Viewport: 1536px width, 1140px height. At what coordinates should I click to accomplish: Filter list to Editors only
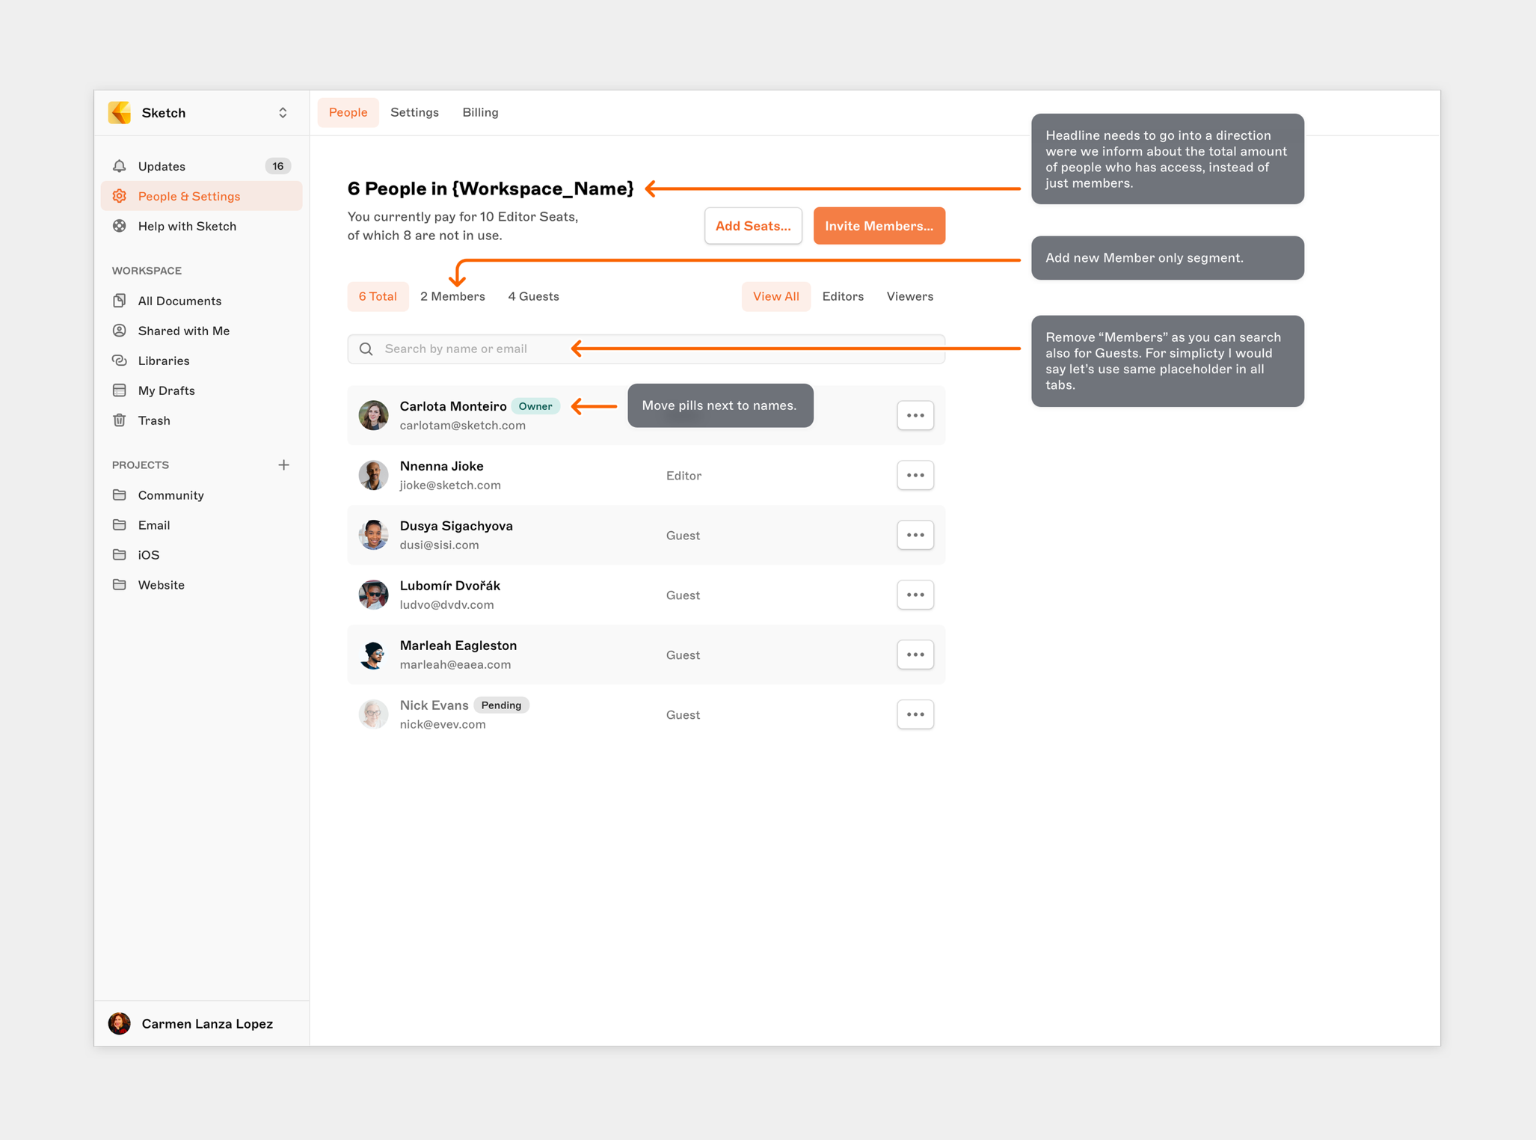coord(842,296)
